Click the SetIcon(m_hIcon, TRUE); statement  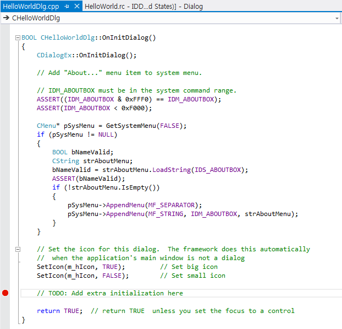point(81,267)
